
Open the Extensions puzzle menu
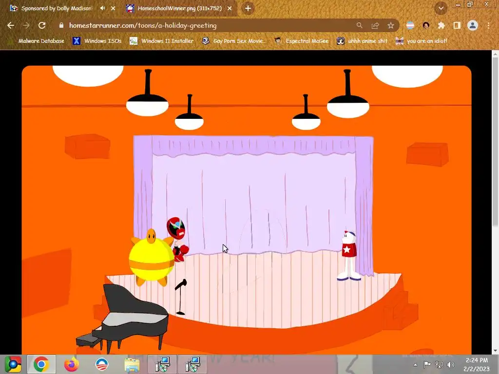click(441, 25)
